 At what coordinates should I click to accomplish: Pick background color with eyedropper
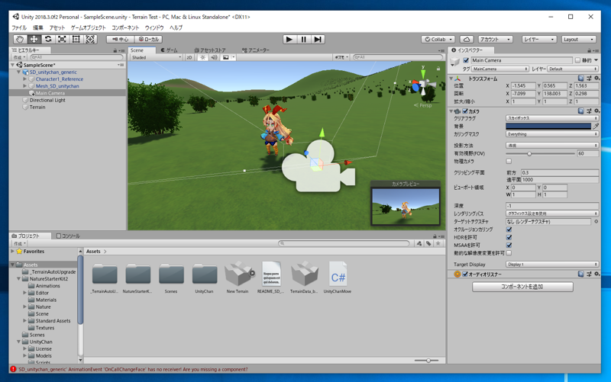[x=596, y=126]
